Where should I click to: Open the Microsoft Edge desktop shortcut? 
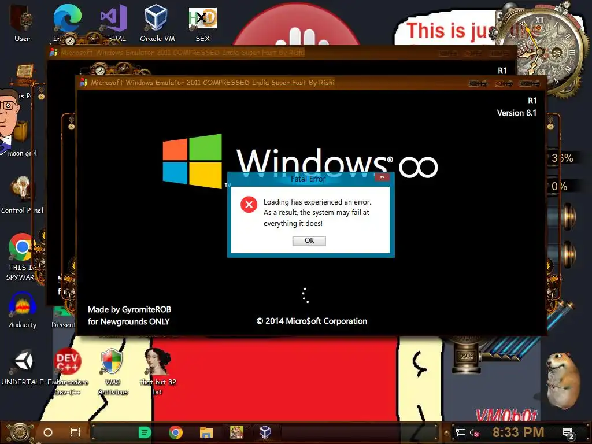[66, 21]
